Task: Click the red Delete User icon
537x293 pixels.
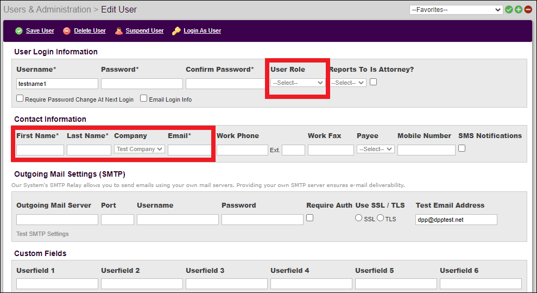Action: pos(67,31)
